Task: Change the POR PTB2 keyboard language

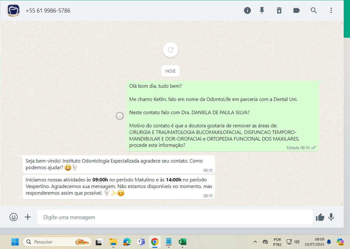Action: point(277,242)
